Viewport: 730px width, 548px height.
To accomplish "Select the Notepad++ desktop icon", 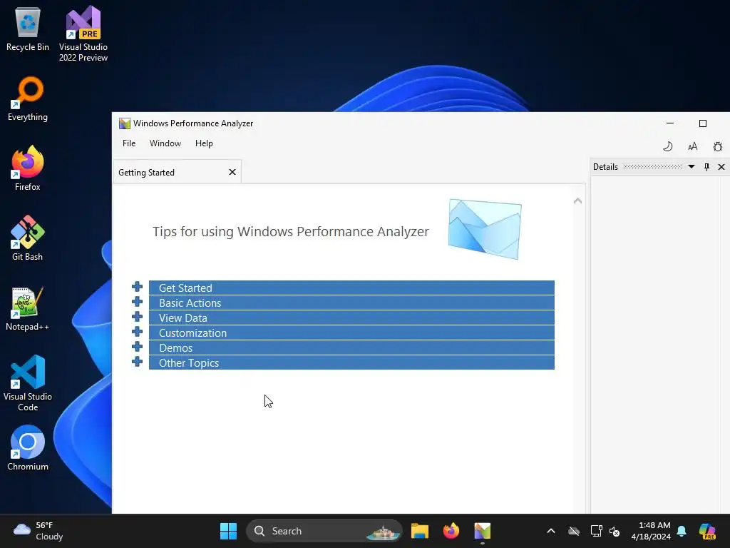I will pyautogui.click(x=28, y=308).
